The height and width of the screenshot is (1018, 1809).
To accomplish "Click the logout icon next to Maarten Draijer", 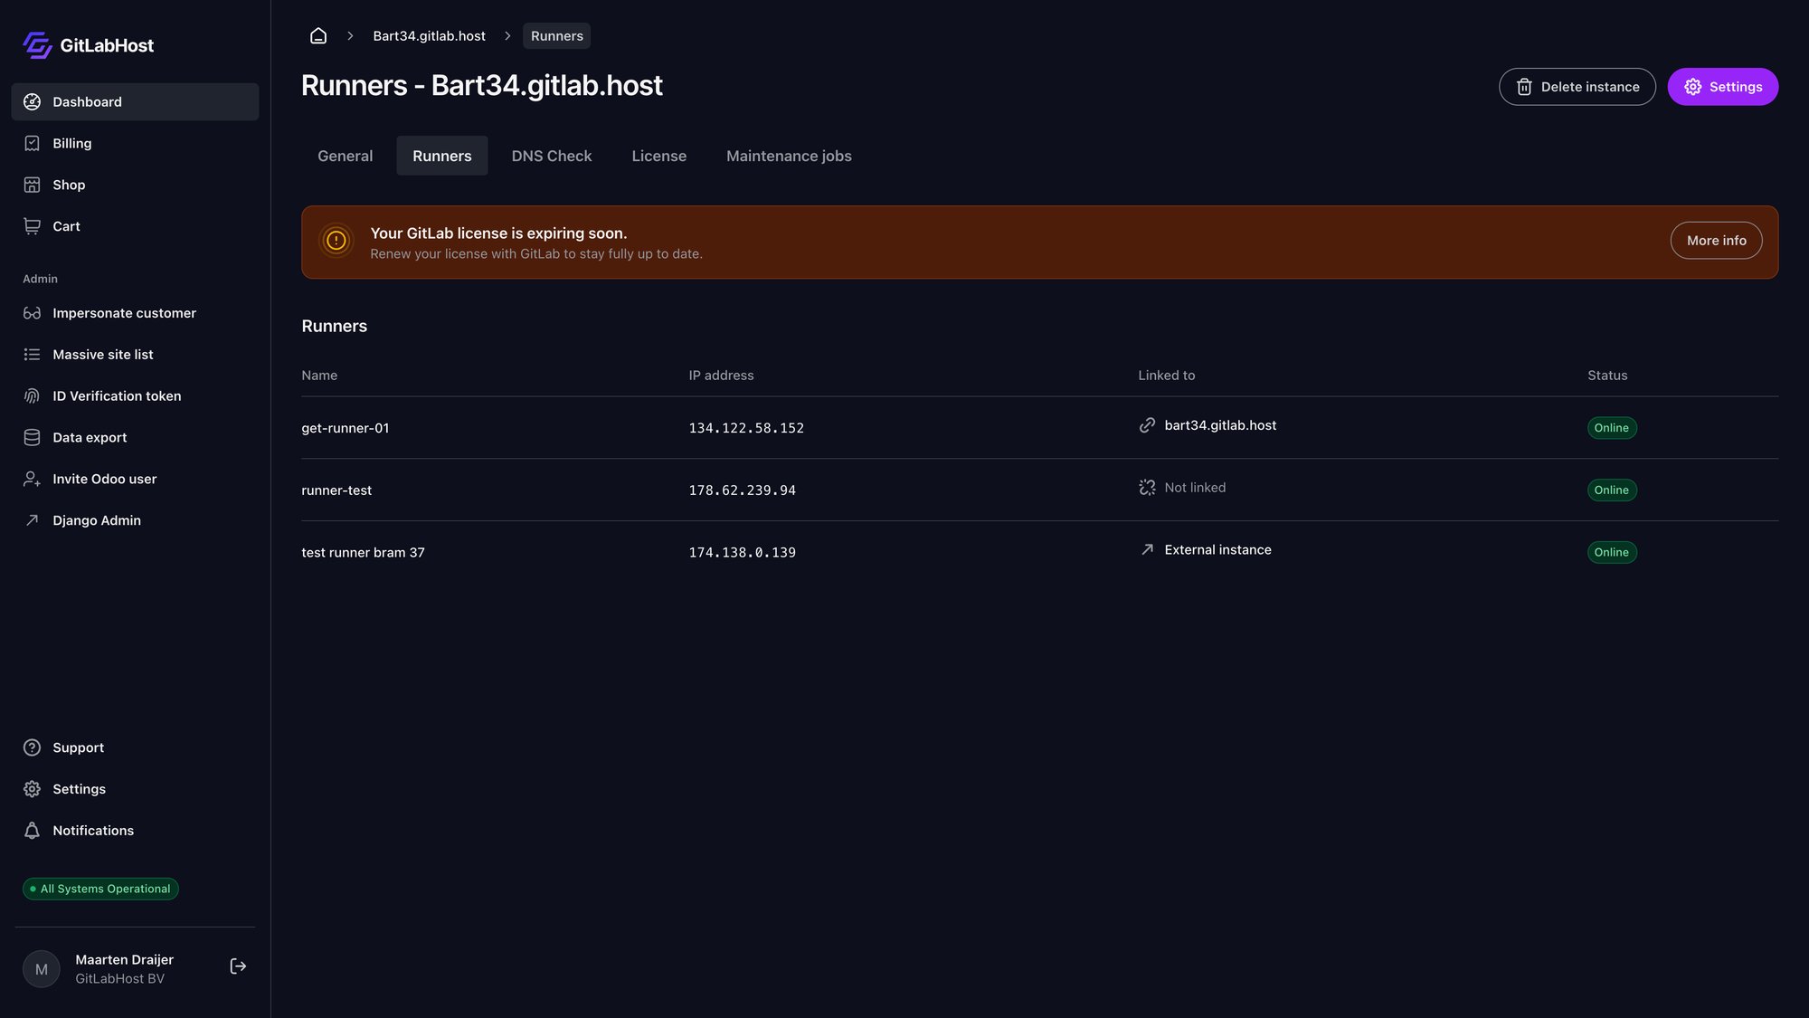I will [238, 966].
